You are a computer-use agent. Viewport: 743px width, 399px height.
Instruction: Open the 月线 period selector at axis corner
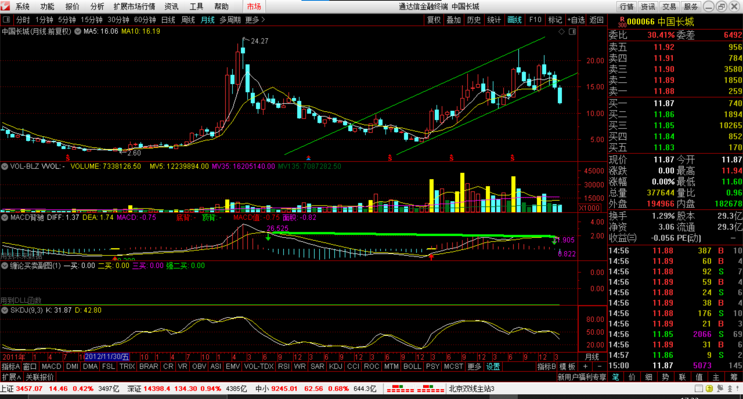(592, 356)
